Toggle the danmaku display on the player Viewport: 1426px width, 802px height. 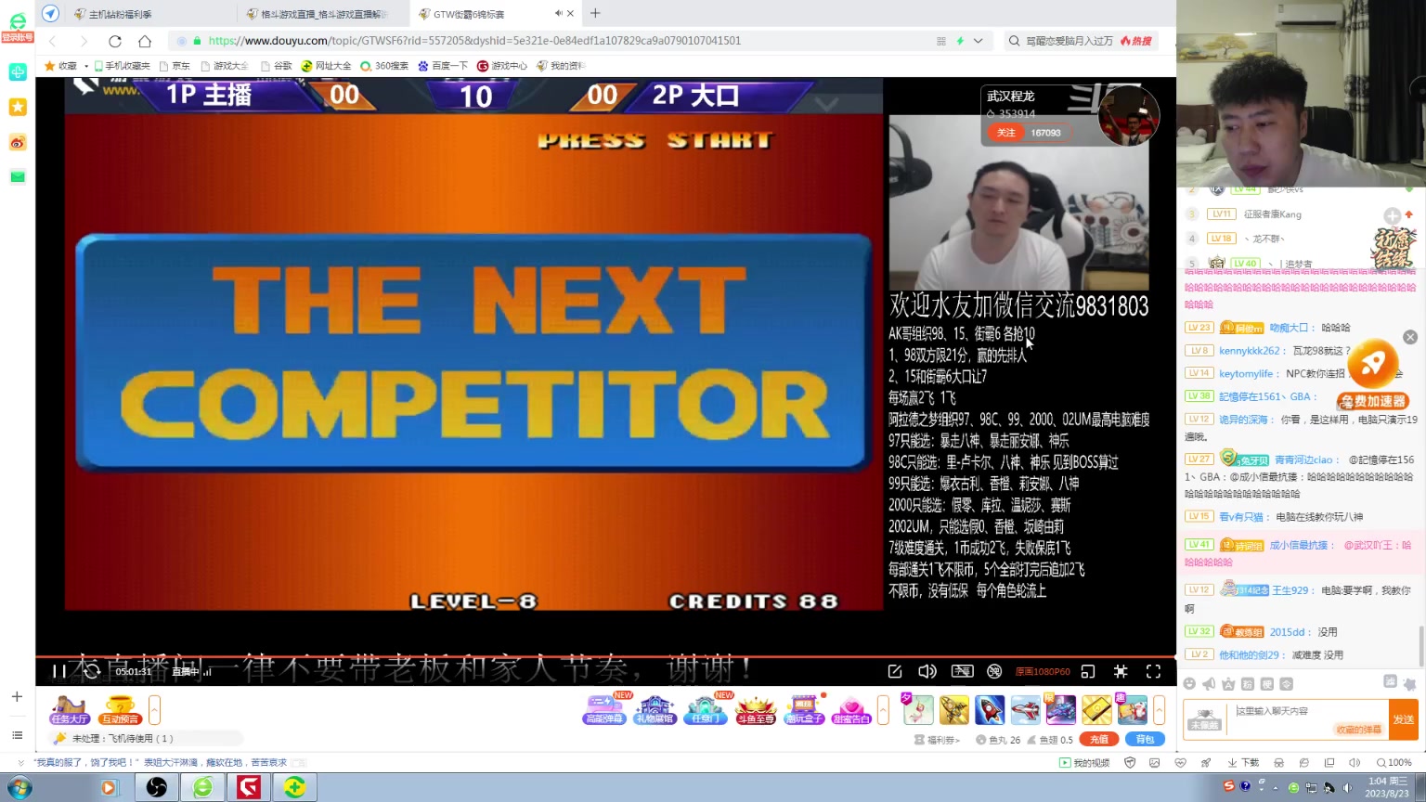point(962,671)
